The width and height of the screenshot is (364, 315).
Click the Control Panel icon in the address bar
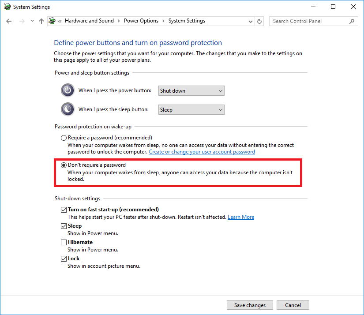(x=52, y=21)
